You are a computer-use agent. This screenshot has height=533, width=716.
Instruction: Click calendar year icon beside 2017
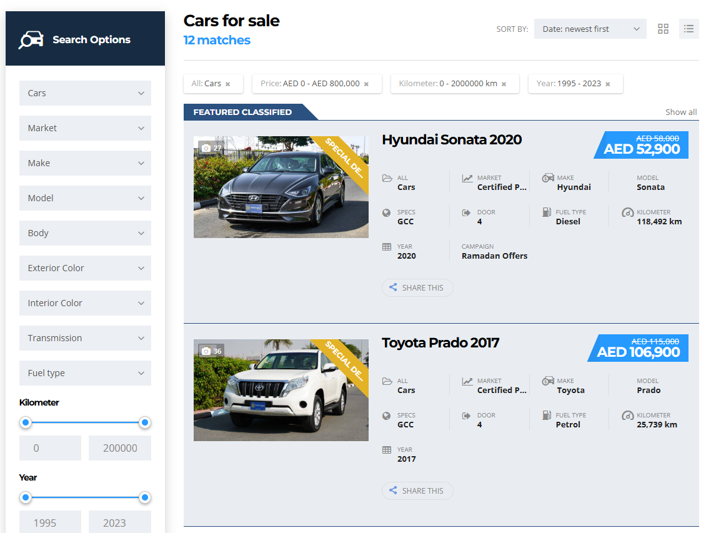[387, 450]
